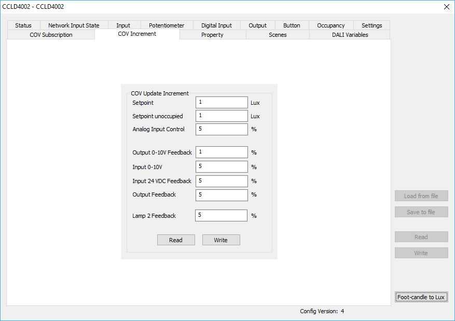Click the Analog Input Control field
The width and height of the screenshot is (455, 321).
pos(222,129)
